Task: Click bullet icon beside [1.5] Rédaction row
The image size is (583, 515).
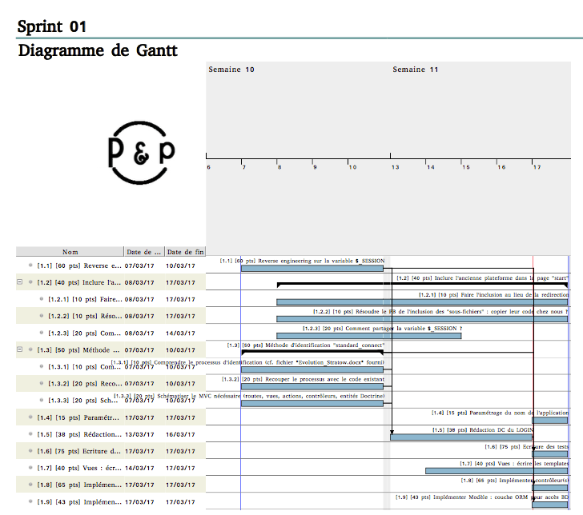Action: click(30, 434)
